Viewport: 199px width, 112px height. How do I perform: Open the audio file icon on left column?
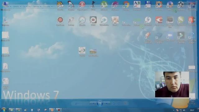pyautogui.click(x=5, y=66)
